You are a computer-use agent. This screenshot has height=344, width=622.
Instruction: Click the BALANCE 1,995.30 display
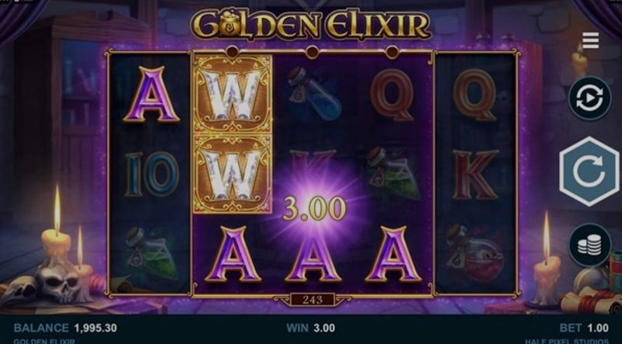65,328
